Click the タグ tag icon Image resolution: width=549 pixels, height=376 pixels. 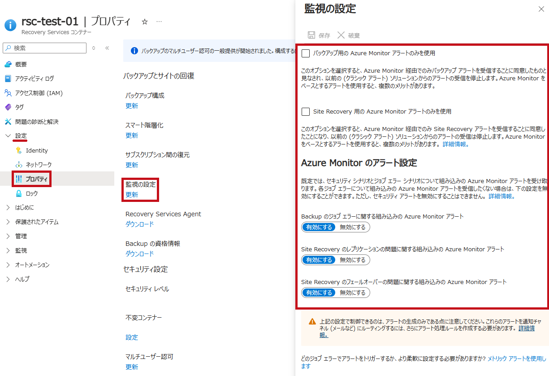pyautogui.click(x=8, y=107)
